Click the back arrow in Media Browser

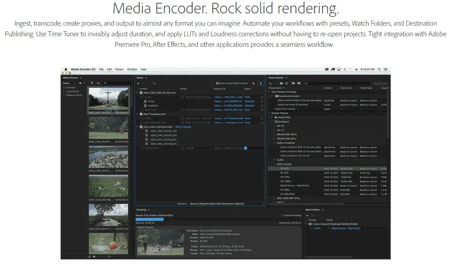(x=80, y=83)
